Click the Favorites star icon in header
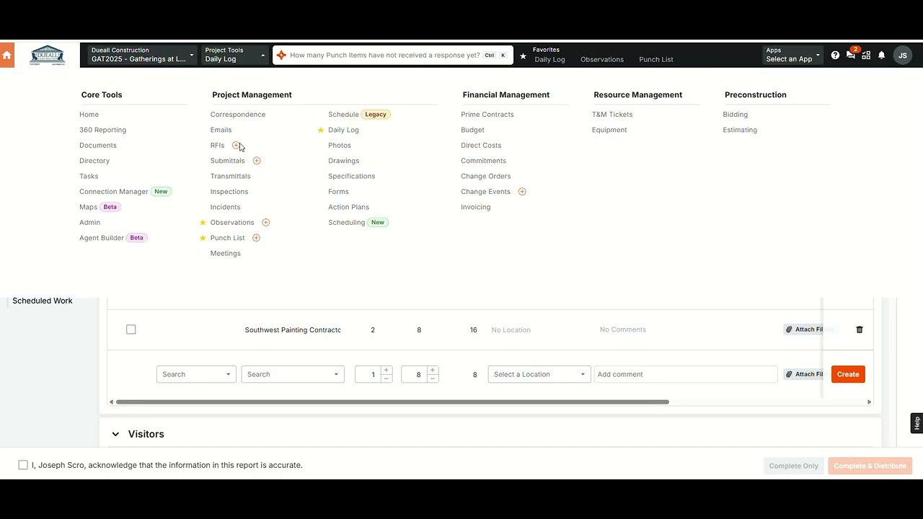This screenshot has width=923, height=519. (x=523, y=56)
